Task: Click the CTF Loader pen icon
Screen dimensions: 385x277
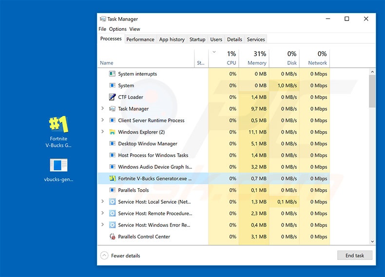Action: pyautogui.click(x=112, y=97)
